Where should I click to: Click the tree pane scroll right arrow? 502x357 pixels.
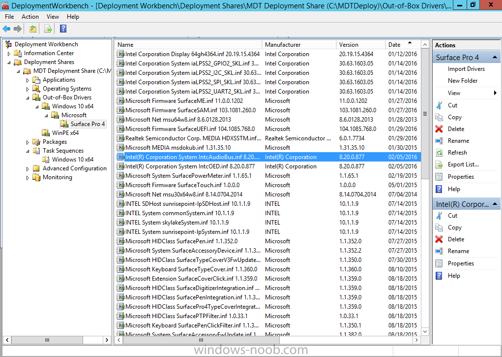[x=107, y=340]
